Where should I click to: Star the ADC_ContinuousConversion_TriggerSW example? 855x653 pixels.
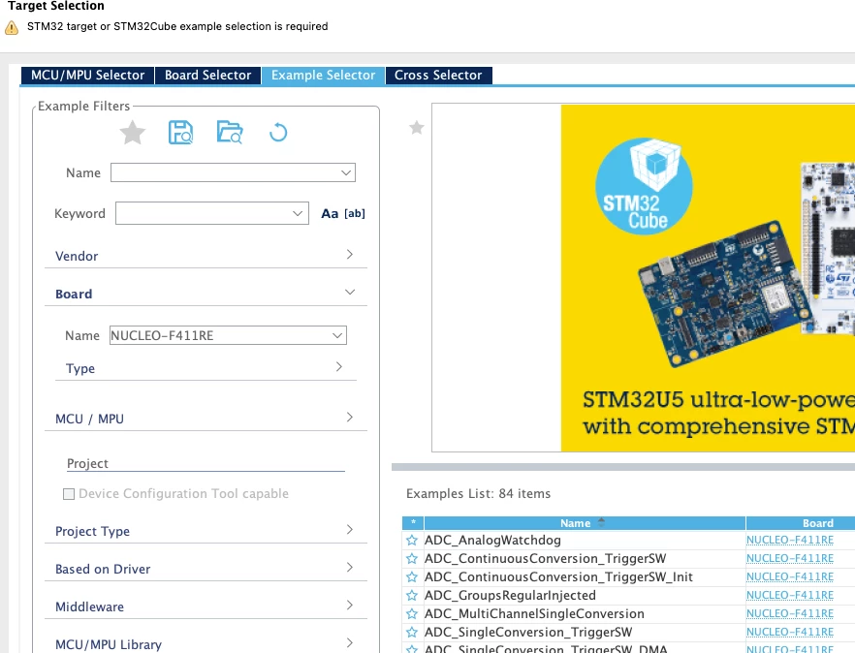point(412,559)
